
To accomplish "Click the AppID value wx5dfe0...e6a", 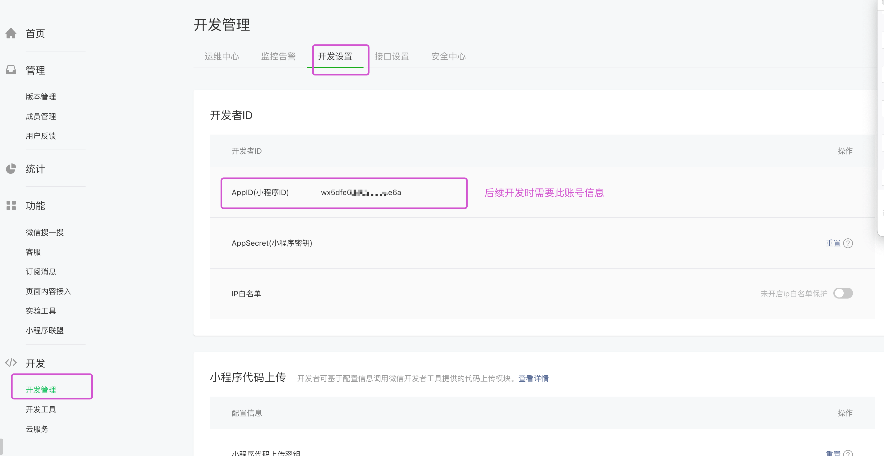I will (x=361, y=193).
